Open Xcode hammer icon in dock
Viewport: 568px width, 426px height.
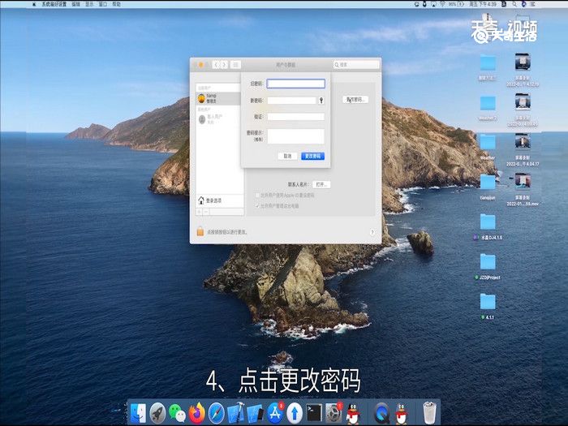236,413
